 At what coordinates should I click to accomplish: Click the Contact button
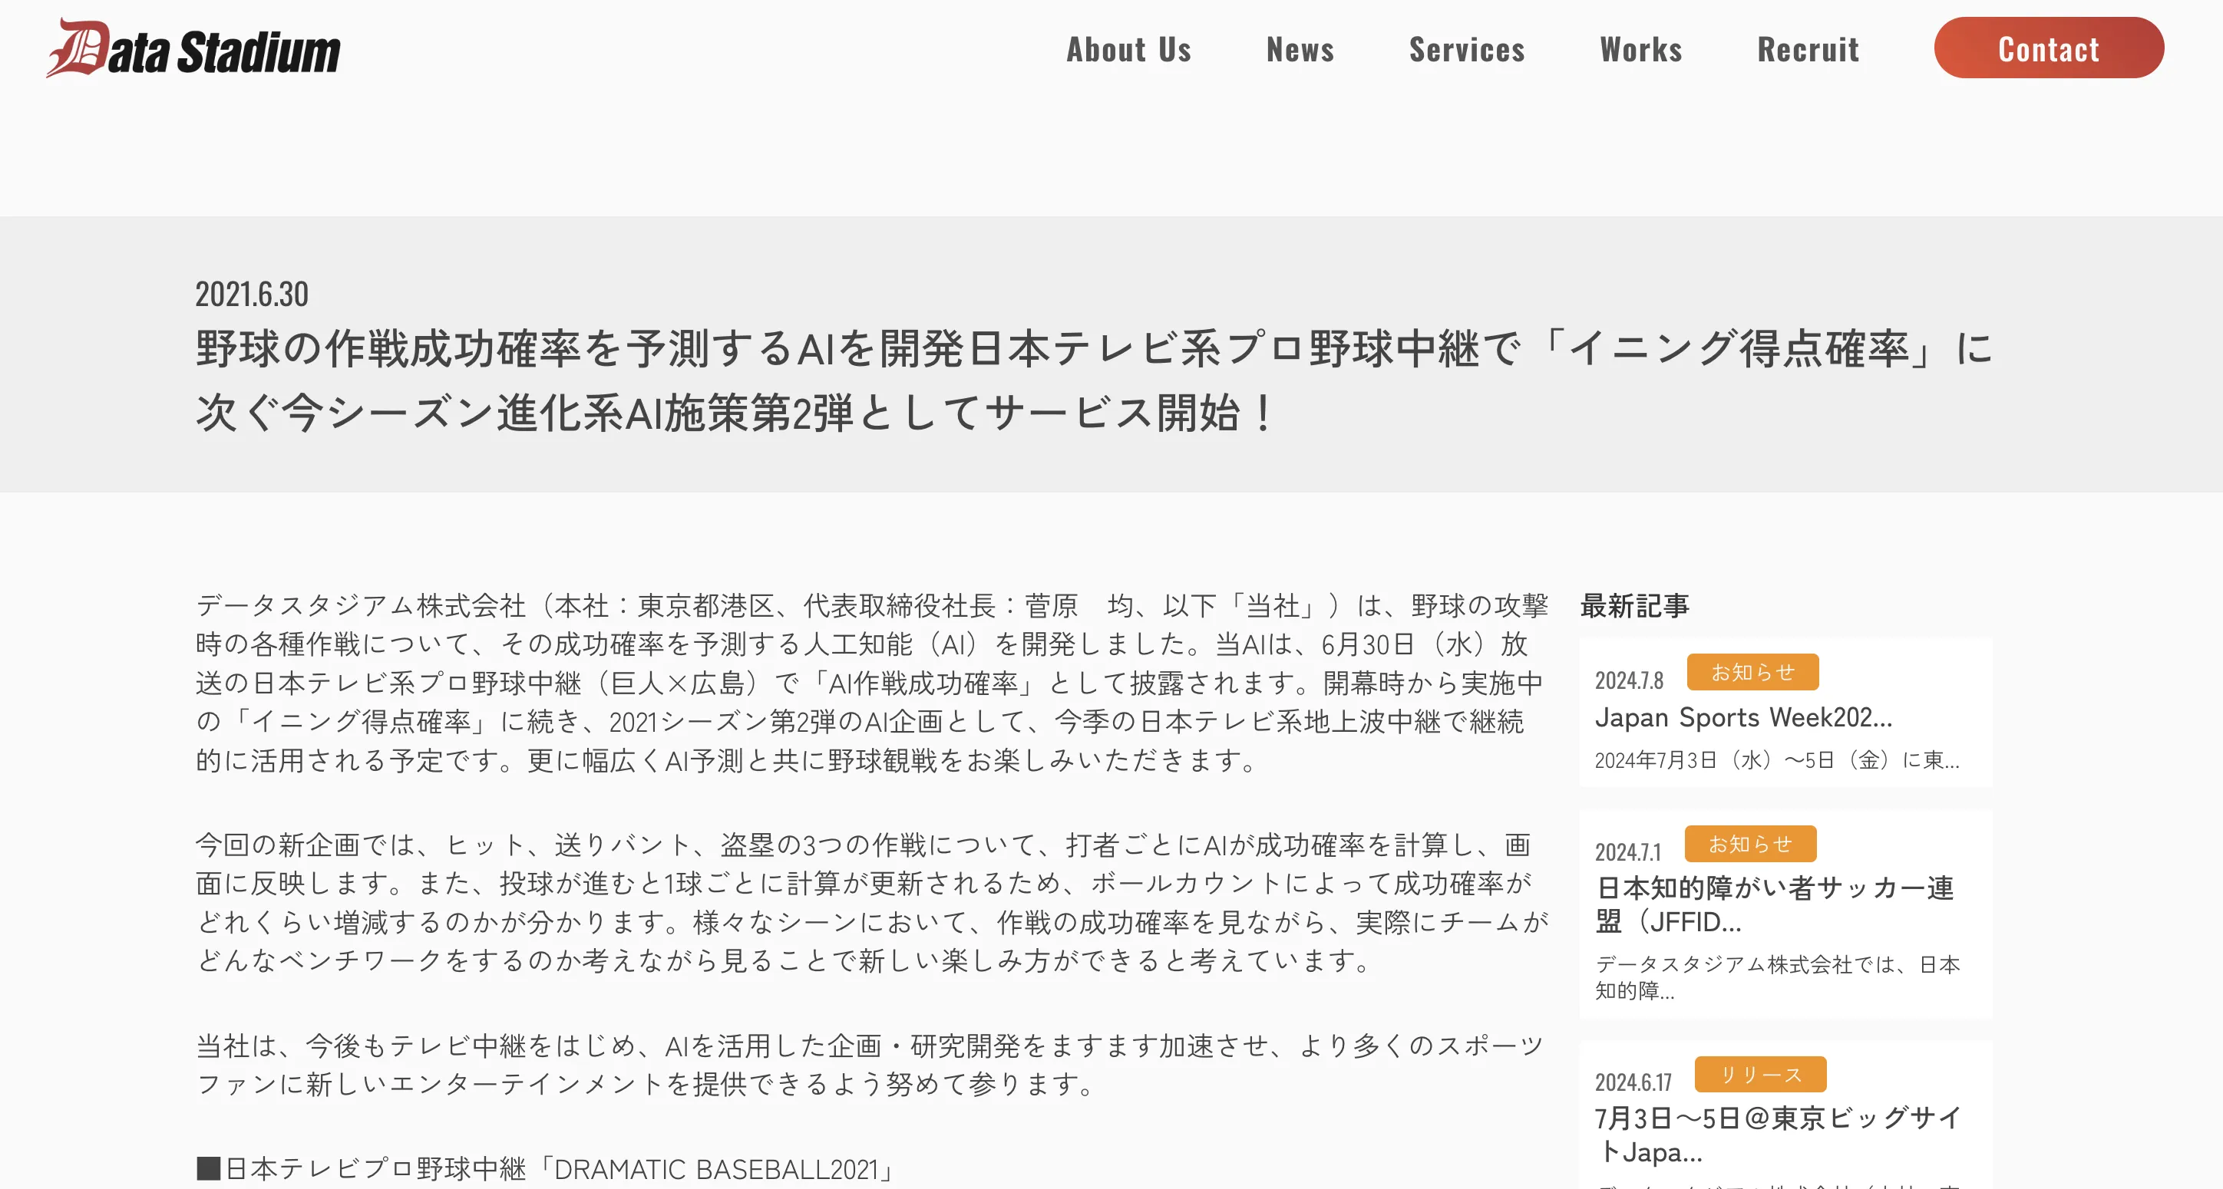click(2046, 47)
